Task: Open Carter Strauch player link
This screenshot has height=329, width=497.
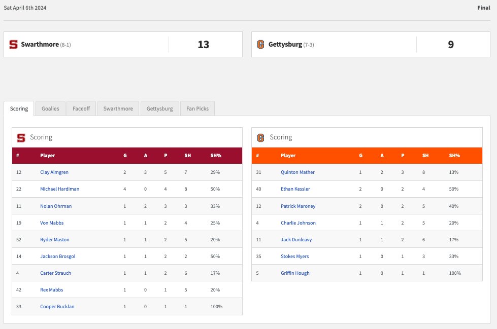Action: coord(55,273)
